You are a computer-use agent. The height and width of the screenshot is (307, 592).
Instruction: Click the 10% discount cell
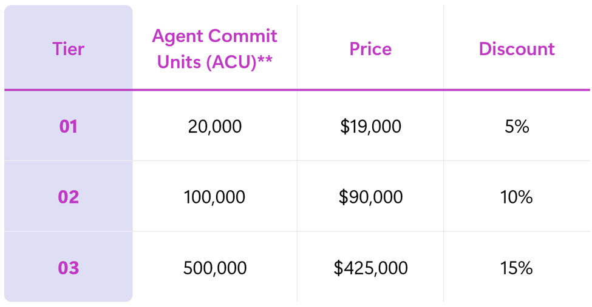click(x=516, y=197)
